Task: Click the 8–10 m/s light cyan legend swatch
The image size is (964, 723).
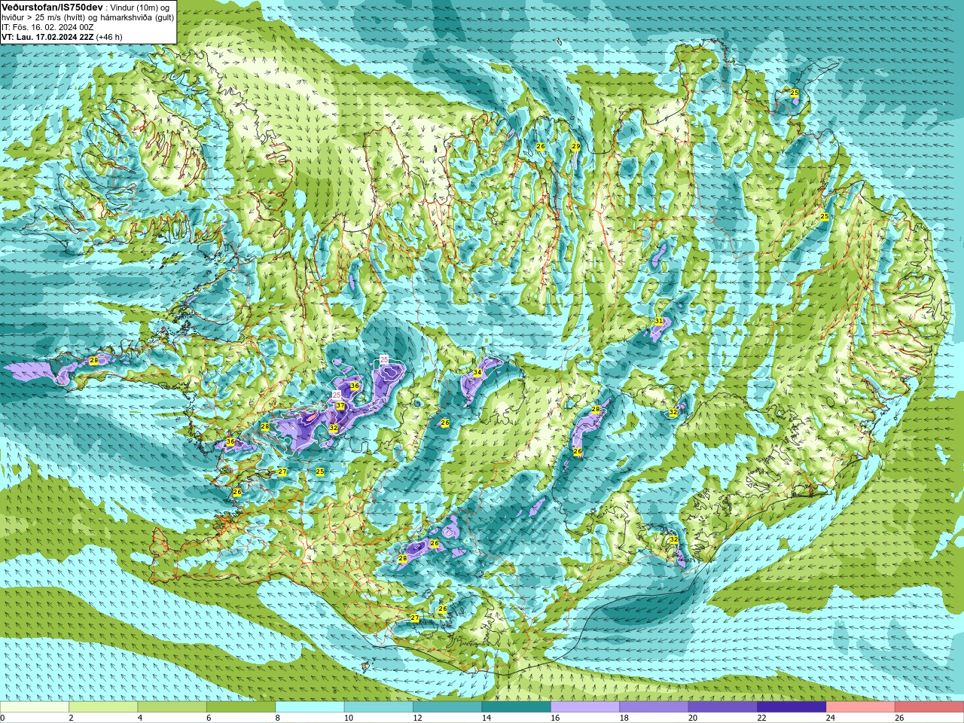Action: (310, 707)
